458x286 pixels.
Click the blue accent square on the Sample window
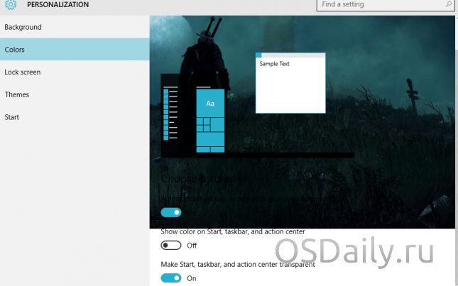258,55
